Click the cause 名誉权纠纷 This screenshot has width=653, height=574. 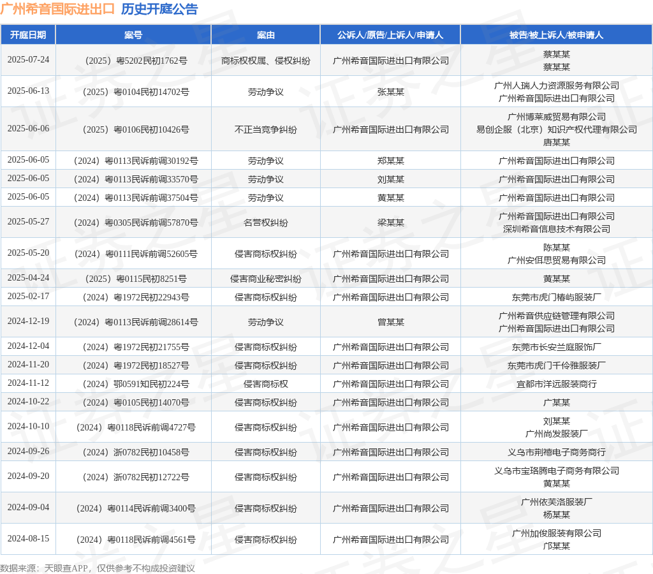pos(266,223)
